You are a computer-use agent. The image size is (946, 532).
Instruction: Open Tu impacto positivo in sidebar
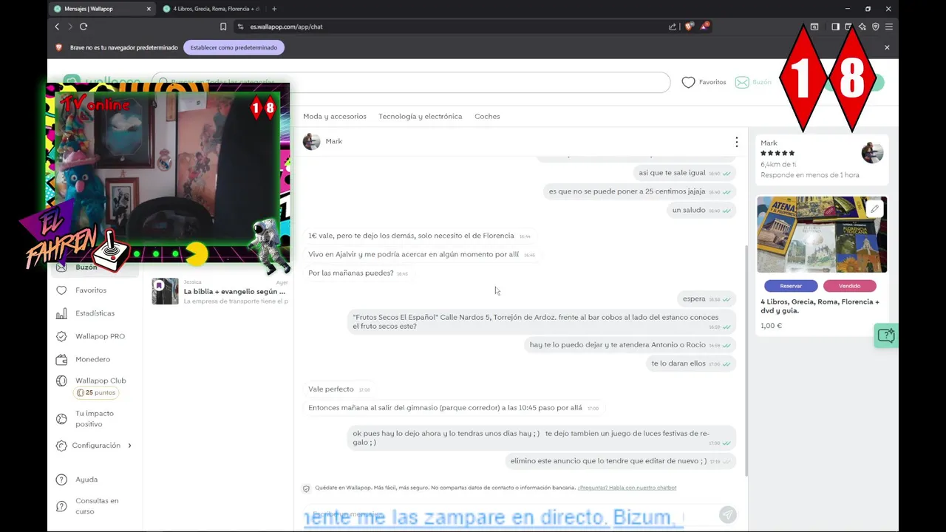(x=96, y=419)
